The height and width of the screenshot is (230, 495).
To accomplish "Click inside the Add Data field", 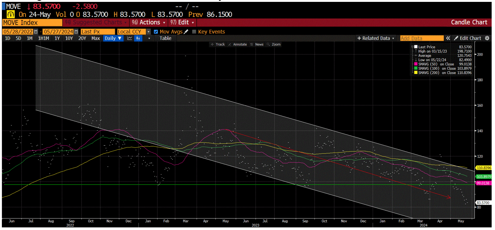I will coord(422,38).
